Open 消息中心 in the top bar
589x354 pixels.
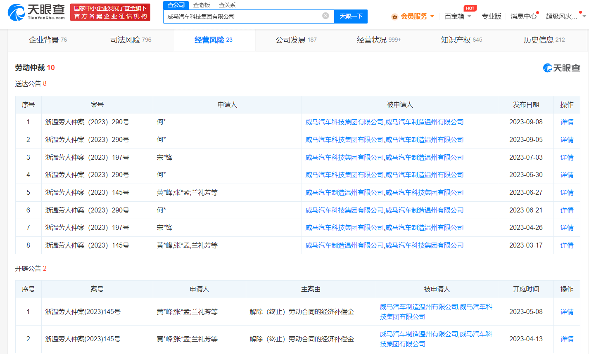tap(523, 16)
